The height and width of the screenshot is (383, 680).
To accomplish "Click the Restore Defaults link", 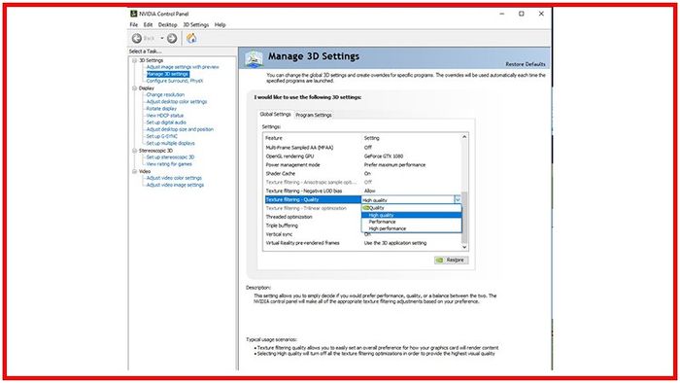I will point(526,64).
